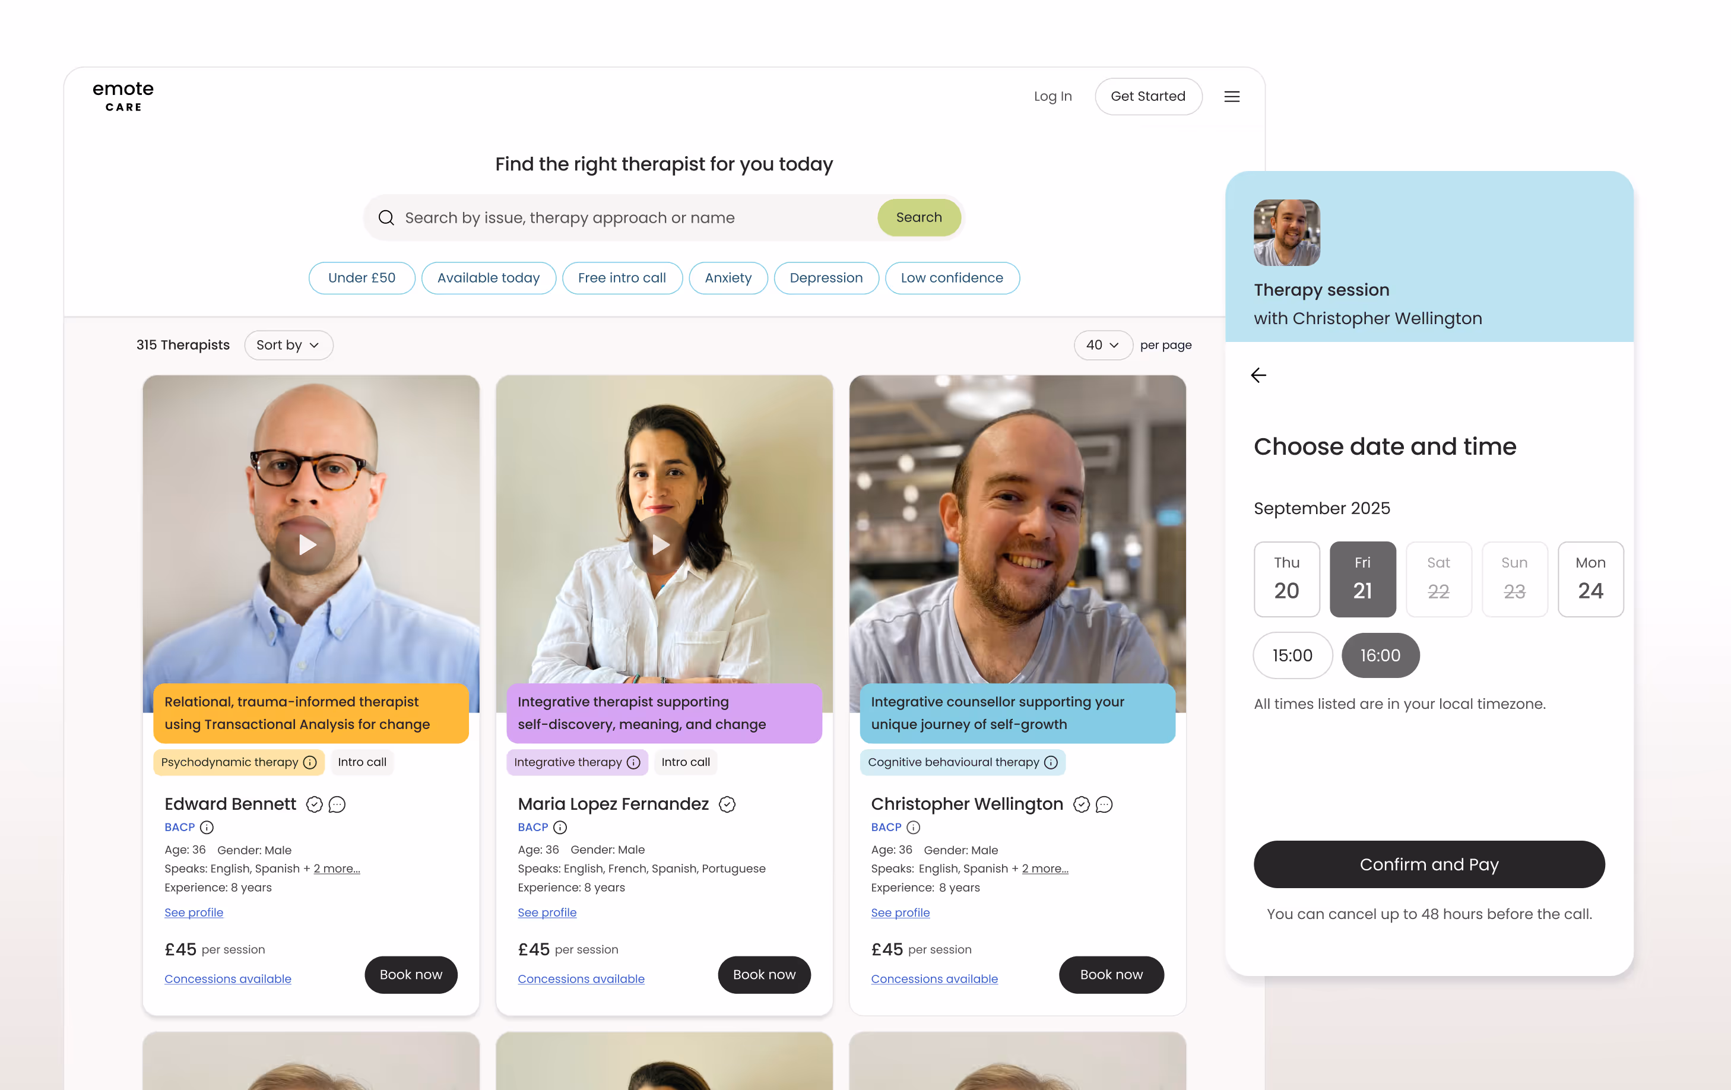The width and height of the screenshot is (1731, 1090).
Task: Click info icon beside Cognitive behavioural therapy
Action: (x=1051, y=762)
